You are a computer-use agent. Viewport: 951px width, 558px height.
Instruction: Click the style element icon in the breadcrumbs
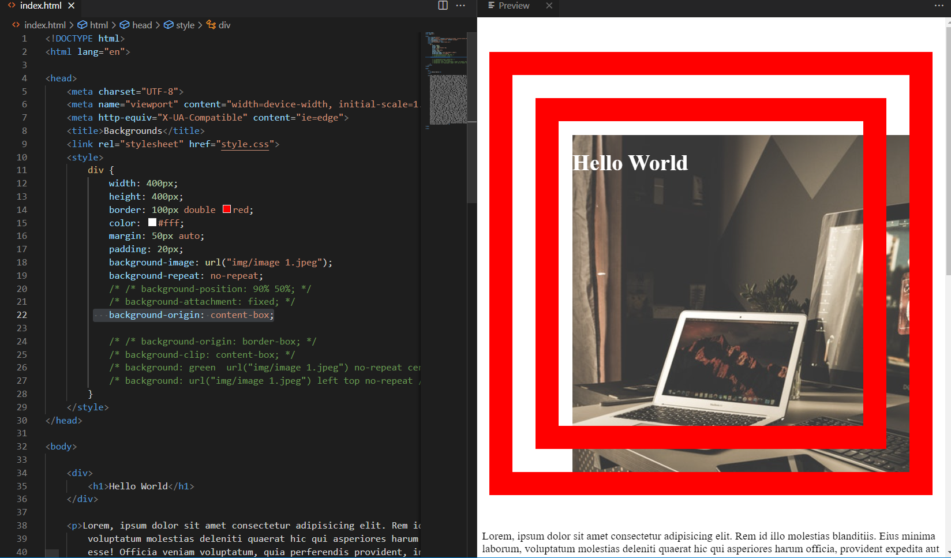coord(167,25)
